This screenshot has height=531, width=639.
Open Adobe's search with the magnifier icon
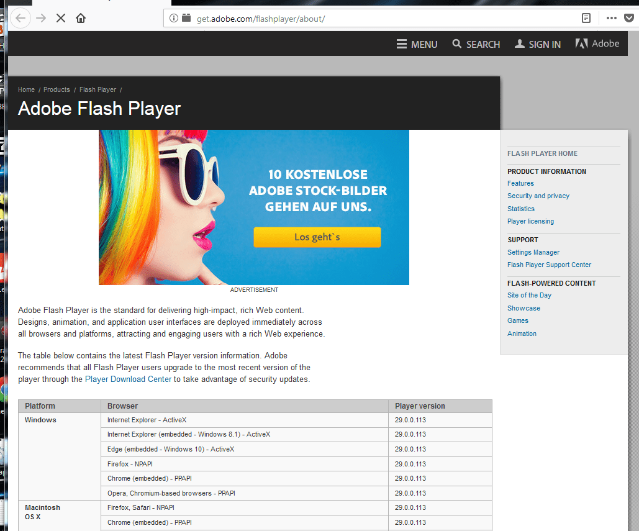(458, 43)
